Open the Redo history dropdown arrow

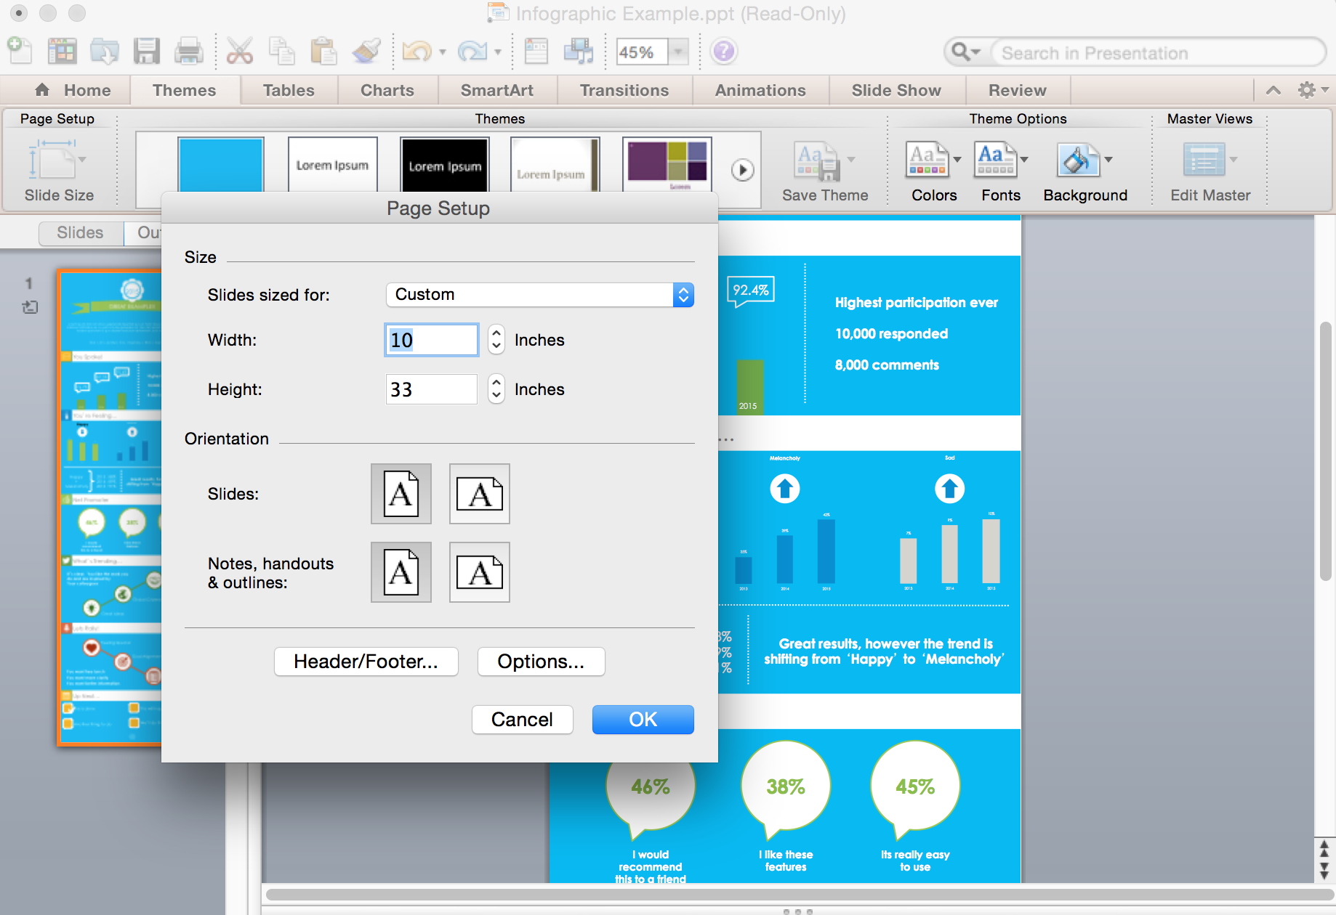coord(498,52)
